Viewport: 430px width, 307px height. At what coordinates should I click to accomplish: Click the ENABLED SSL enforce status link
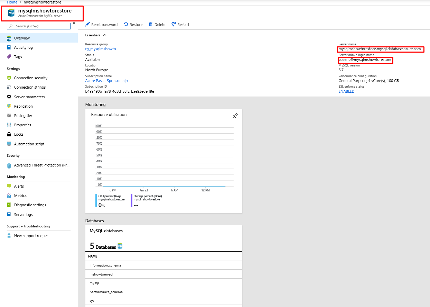(346, 91)
